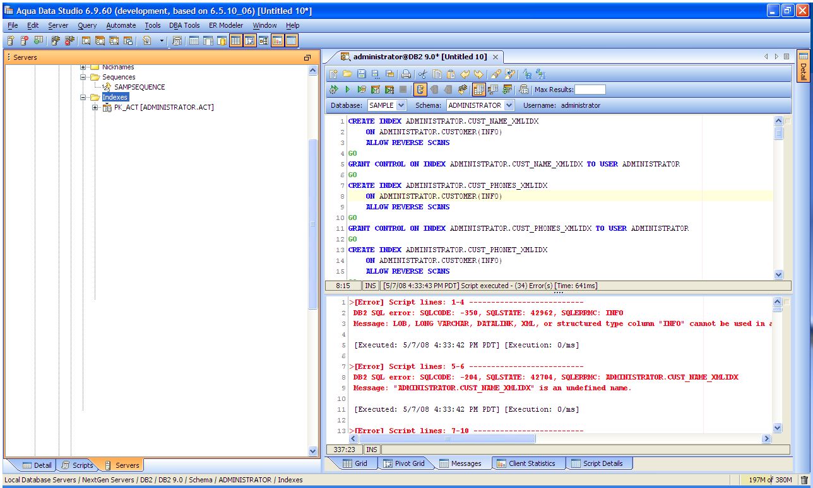
Task: Click the Commit transaction icon
Action: pos(434,90)
